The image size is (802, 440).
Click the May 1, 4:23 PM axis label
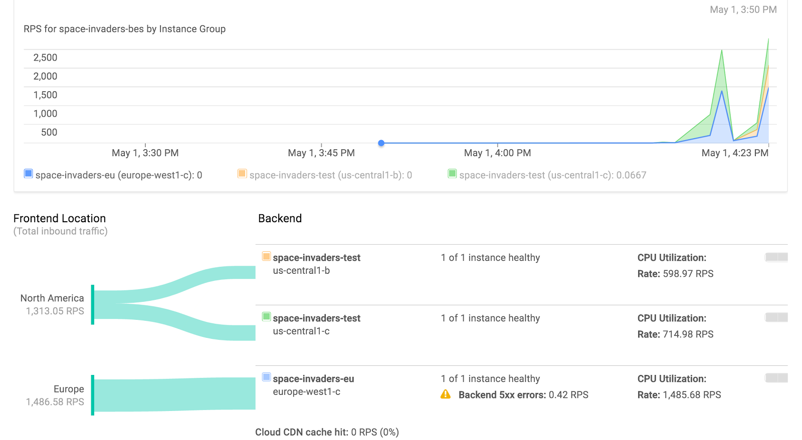click(x=735, y=153)
